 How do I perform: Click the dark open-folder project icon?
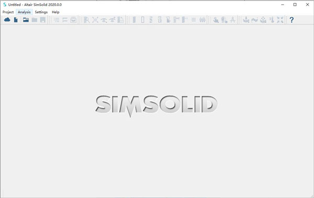26,20
